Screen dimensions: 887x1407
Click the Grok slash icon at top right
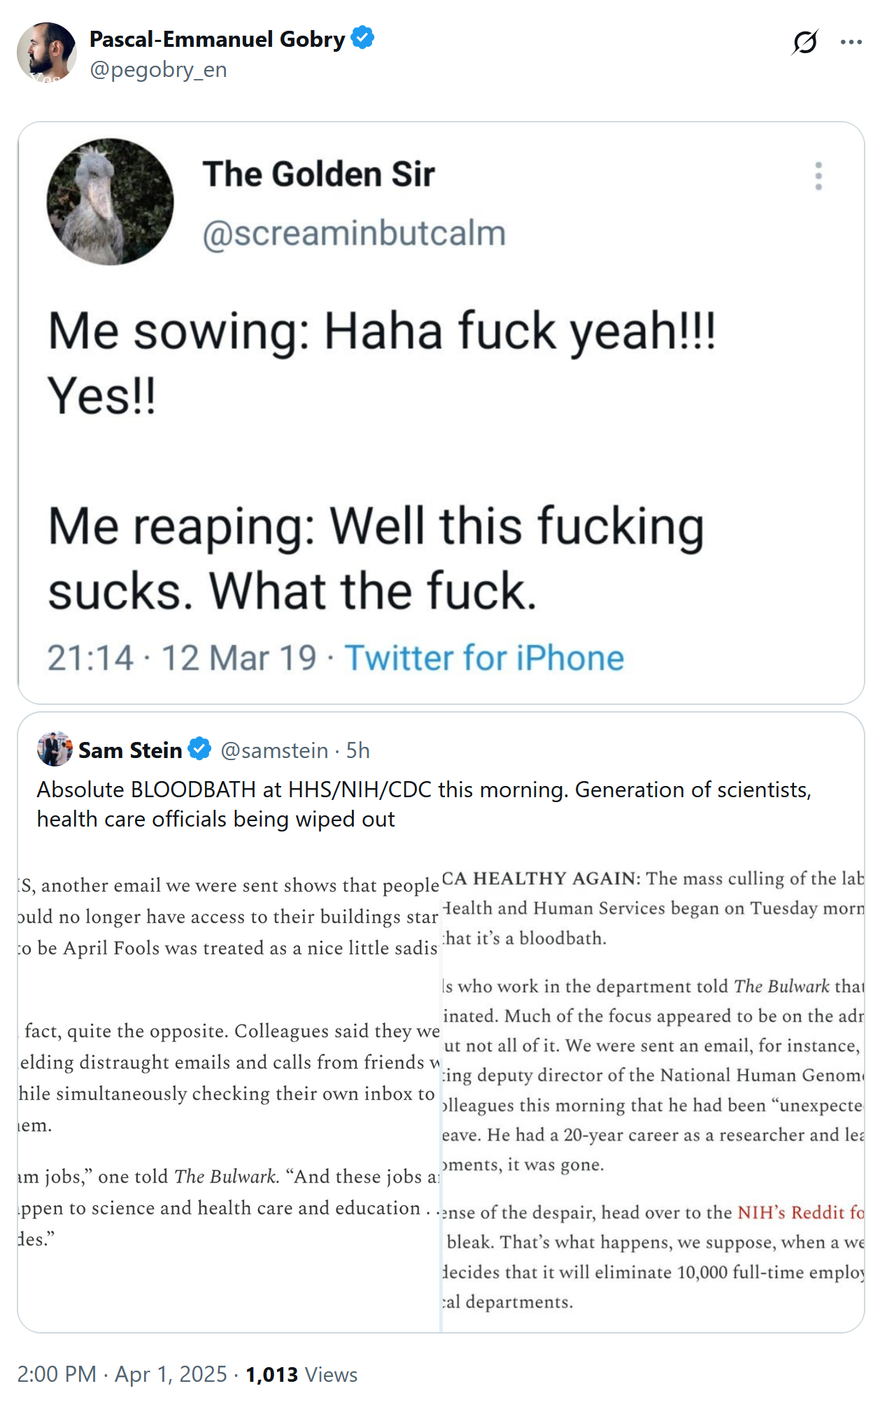click(x=805, y=43)
